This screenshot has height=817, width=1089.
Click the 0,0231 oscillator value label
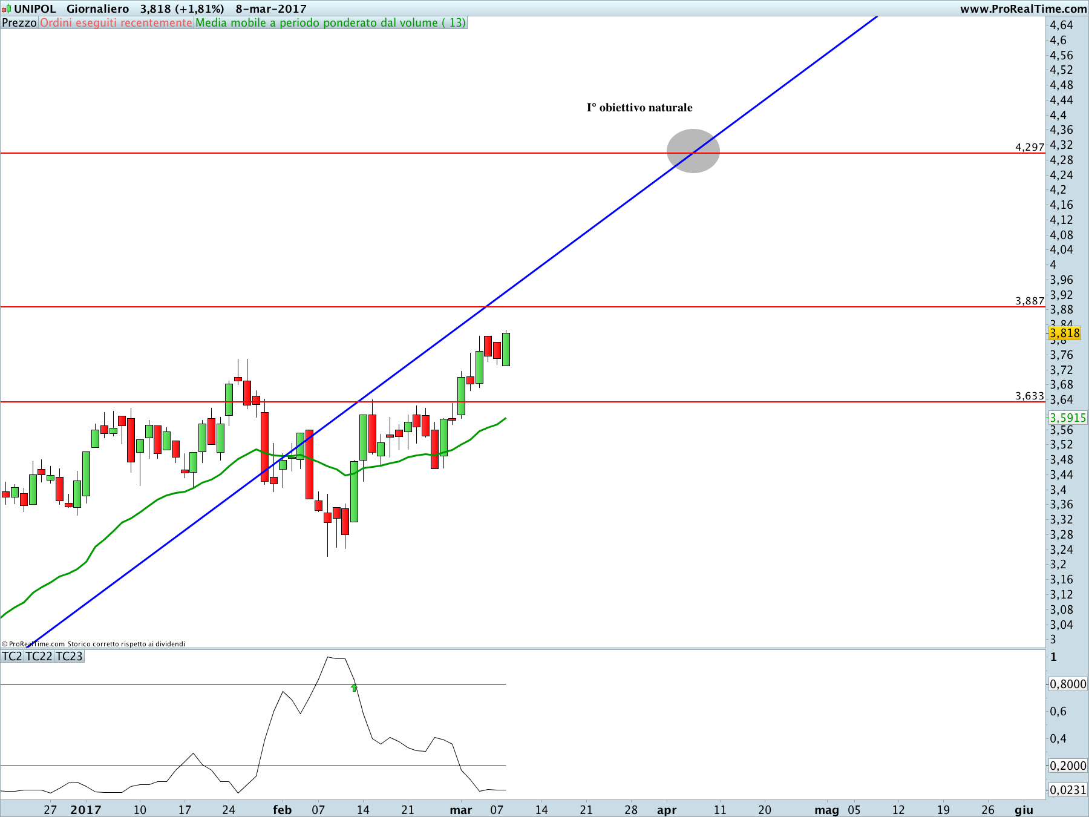coord(1068,790)
